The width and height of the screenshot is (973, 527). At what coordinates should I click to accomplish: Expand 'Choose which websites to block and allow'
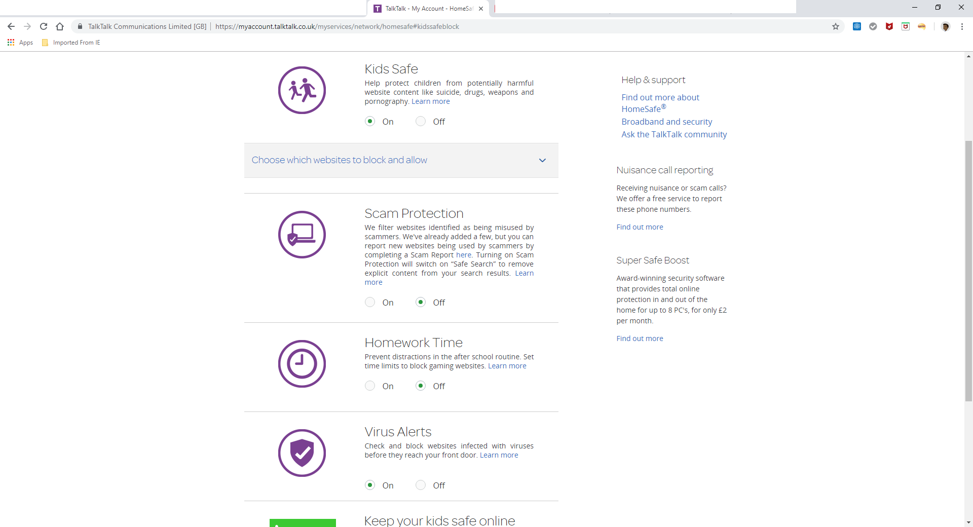340,160
